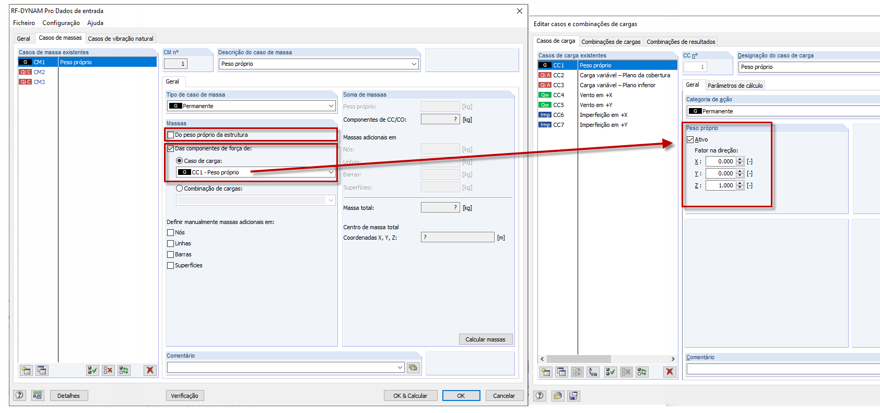Open 'Categoria de ação' Permanente dropdown
The width and height of the screenshot is (880, 413).
pyautogui.click(x=783, y=111)
